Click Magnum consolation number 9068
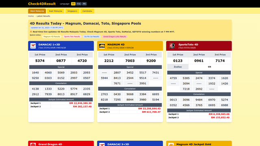The width and height of the screenshot is (260, 146). [x=130, y=94]
